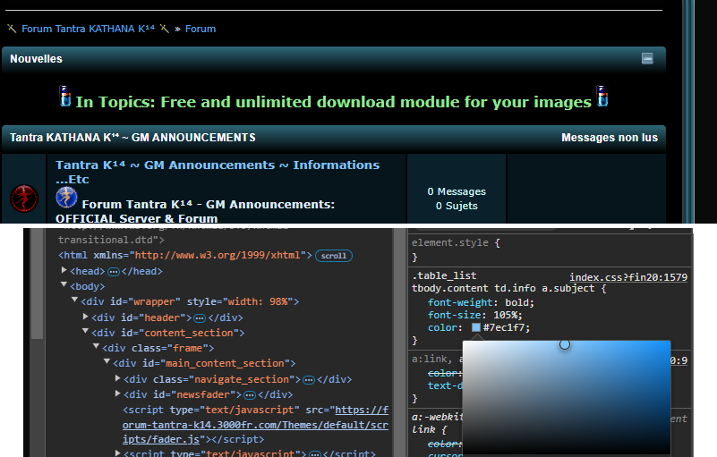Click the sword icon before Forum Tantra KATHANA
The image size is (717, 457).
point(12,29)
